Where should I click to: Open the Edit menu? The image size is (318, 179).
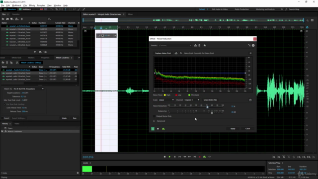(x=8, y=5)
